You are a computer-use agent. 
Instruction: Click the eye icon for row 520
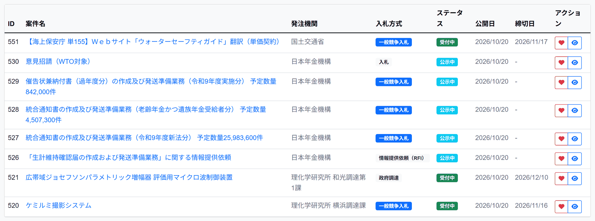(x=575, y=207)
